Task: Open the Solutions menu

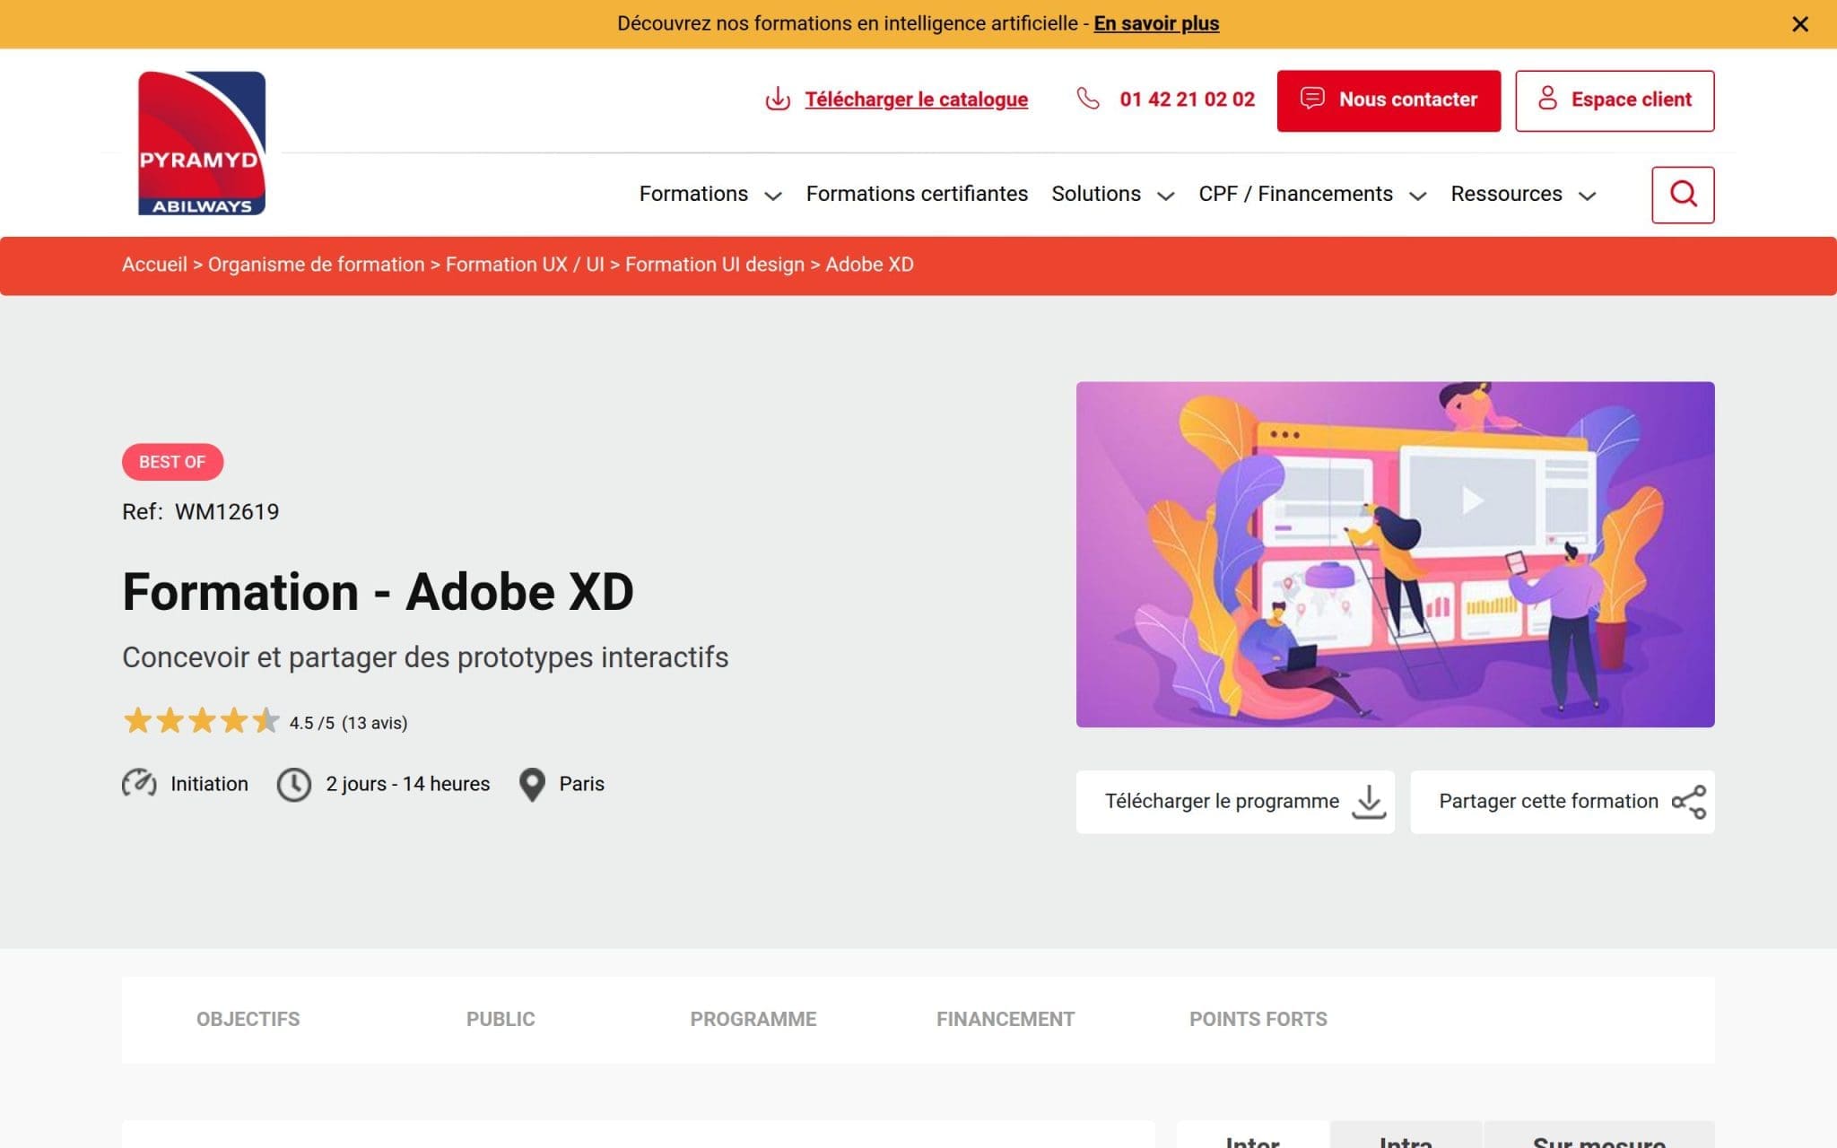Action: point(1096,194)
